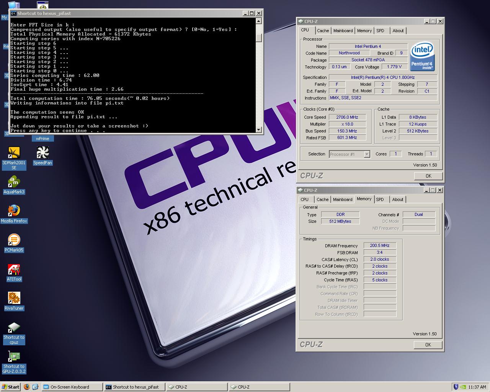490x392 pixels.
Task: Launch the SpeedFan desktop icon
Action: (x=42, y=156)
